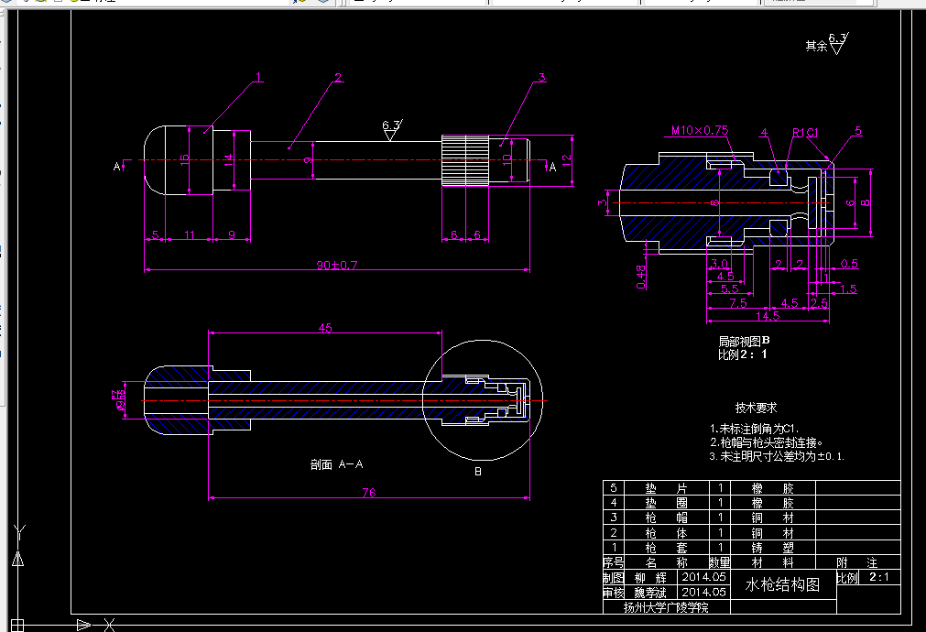Viewport: 926px width, 632px height.
Task: Select the 76 dimension below the section view
Action: pyautogui.click(x=368, y=492)
